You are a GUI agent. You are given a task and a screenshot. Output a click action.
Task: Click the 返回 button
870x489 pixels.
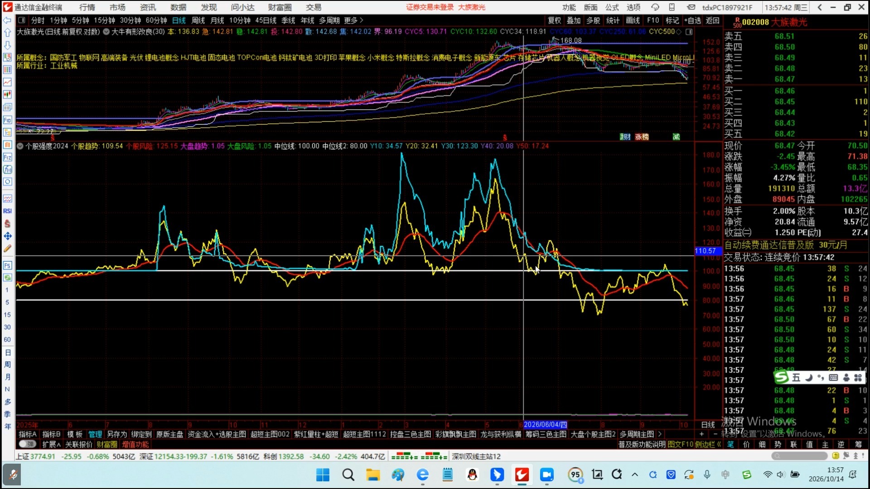click(713, 20)
